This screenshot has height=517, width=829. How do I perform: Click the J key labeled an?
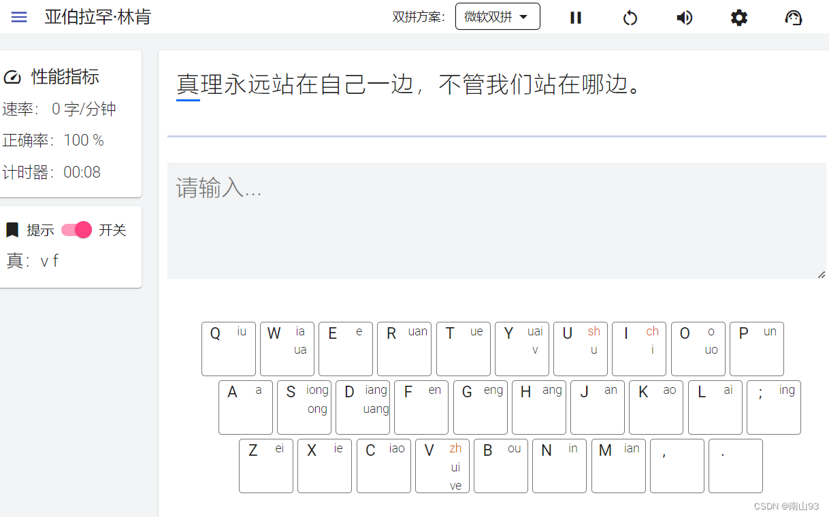click(x=598, y=407)
